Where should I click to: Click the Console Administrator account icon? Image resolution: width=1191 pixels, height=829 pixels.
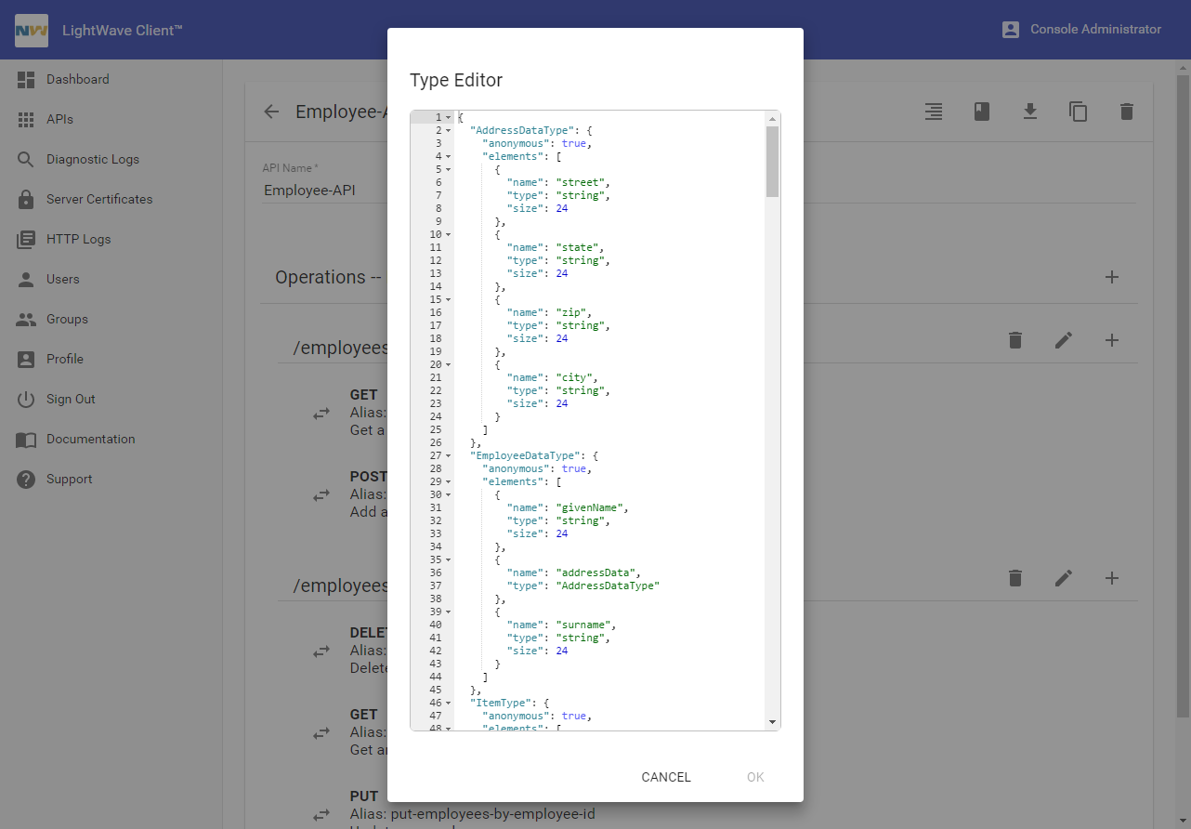tap(1011, 30)
